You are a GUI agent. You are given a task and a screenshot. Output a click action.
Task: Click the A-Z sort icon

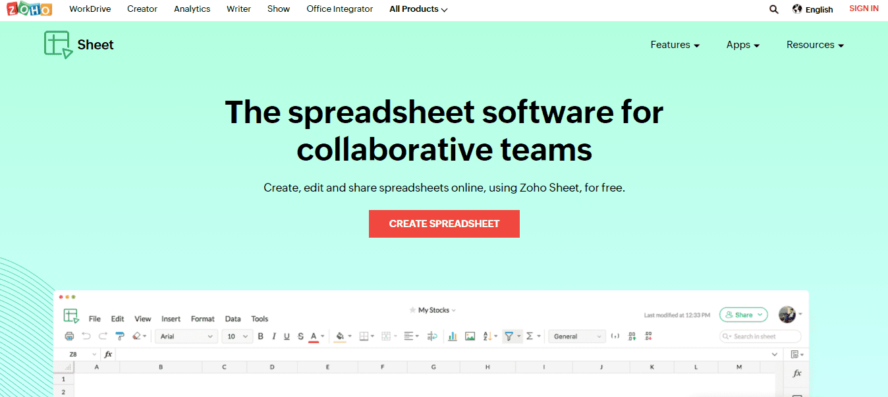pos(487,336)
